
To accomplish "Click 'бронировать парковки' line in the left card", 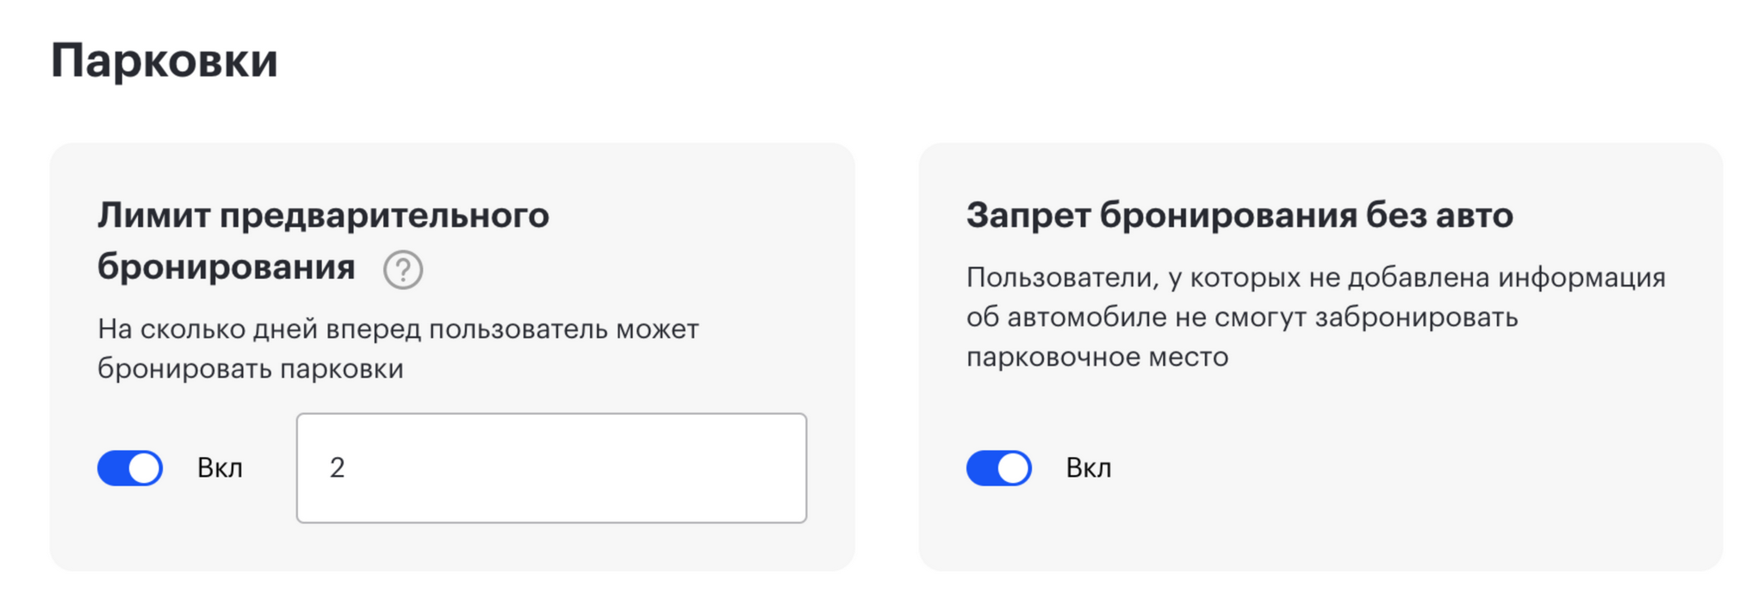I will (251, 368).
